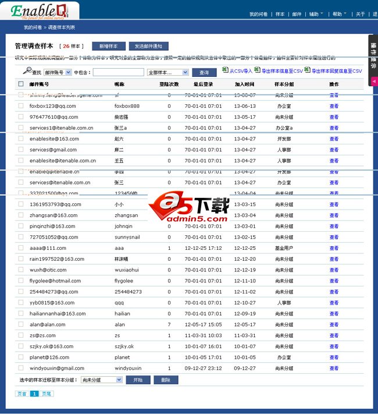Viewport: 378px width, 414px height.
Task: Click 查看 for foxbox123@qq.com
Action: tap(334, 106)
